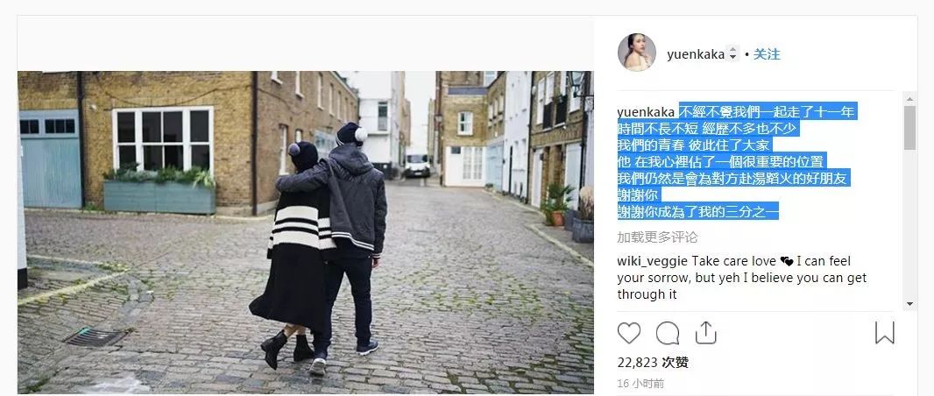Visit wiki_veggie commenter's profile

point(652,261)
